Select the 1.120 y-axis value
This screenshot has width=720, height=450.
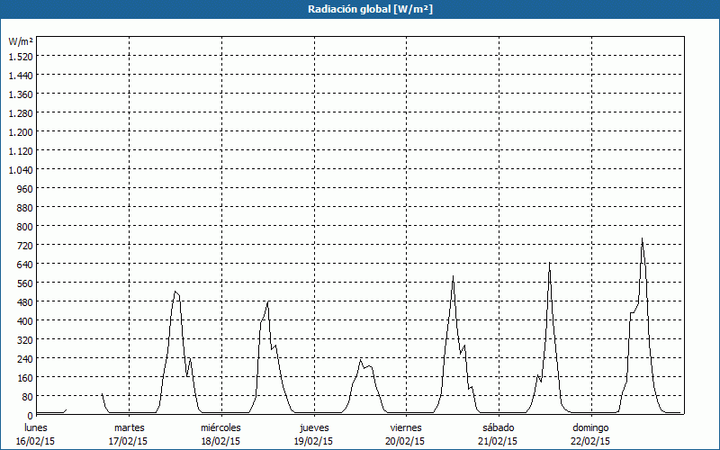(21, 151)
